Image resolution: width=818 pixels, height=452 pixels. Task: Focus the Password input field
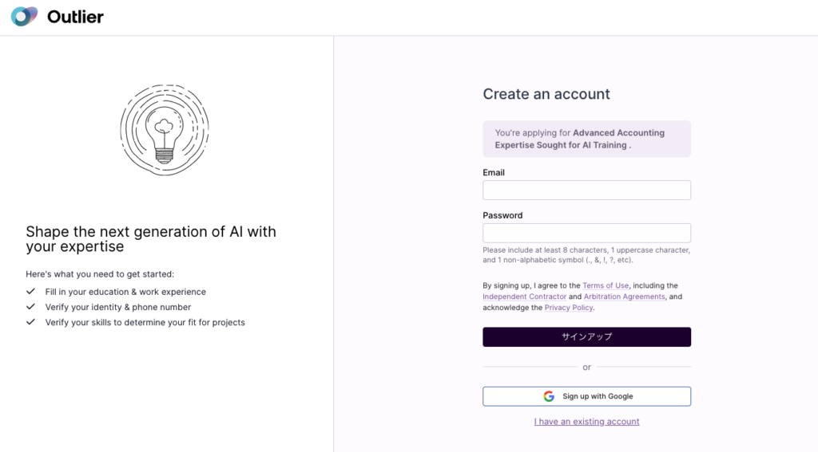(586, 233)
